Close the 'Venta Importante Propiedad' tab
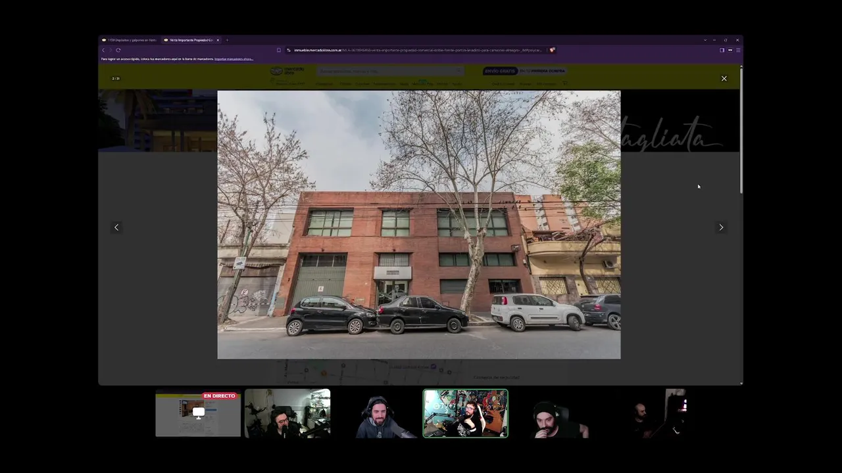Viewport: 842px width, 473px height. [x=218, y=40]
